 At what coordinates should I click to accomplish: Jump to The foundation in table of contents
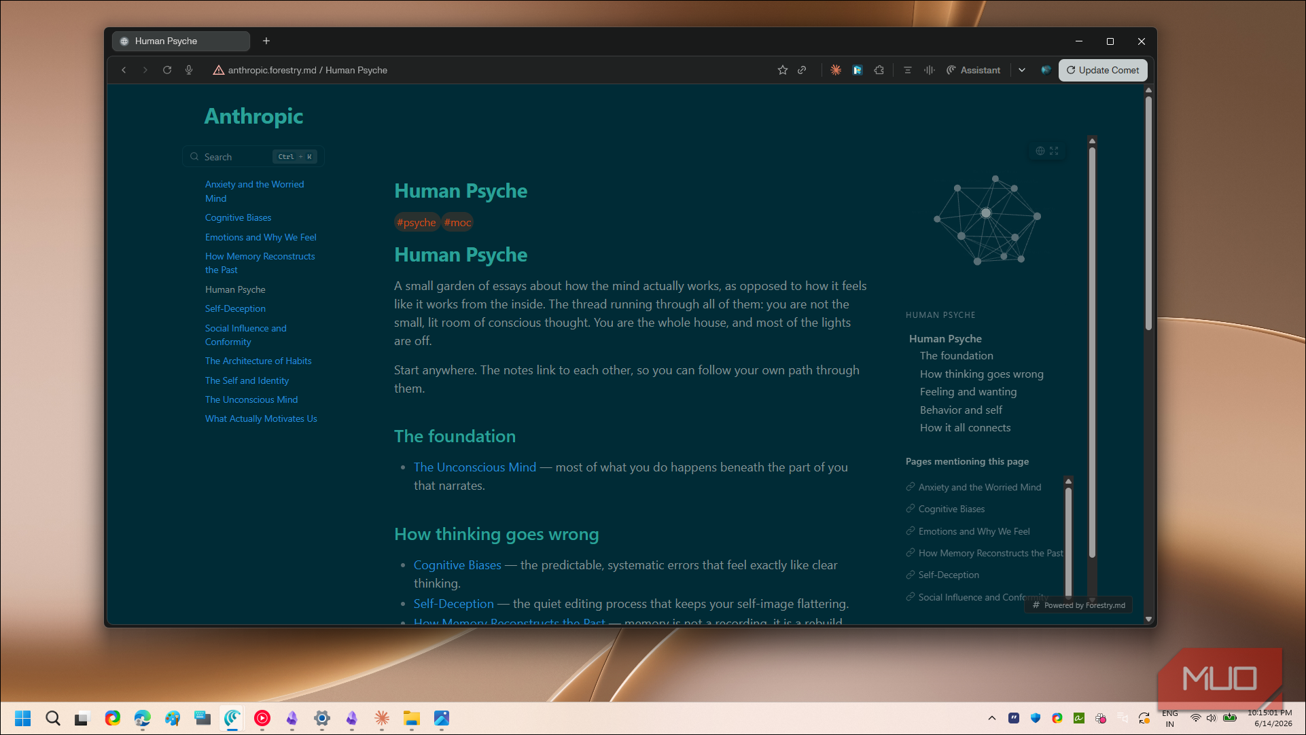(x=956, y=355)
